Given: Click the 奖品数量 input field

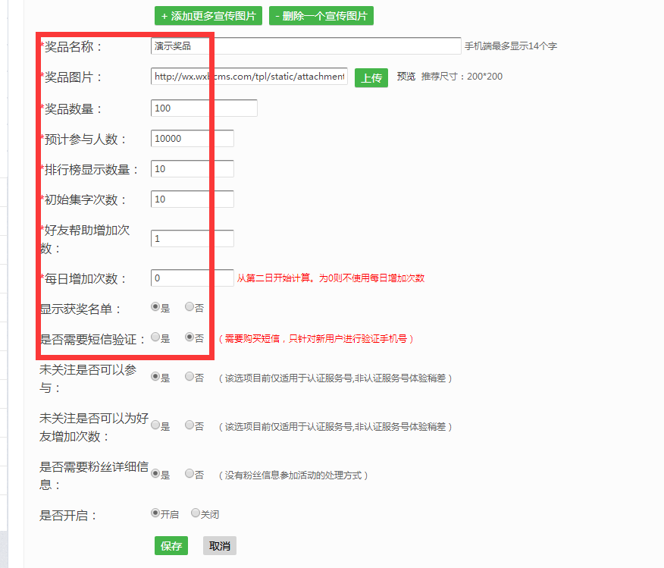Looking at the screenshot, I should tap(203, 108).
